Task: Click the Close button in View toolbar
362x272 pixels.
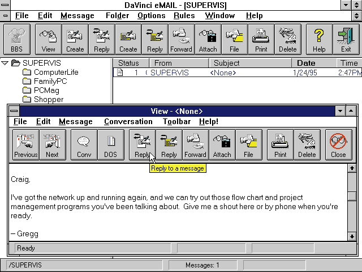Action: pos(338,145)
